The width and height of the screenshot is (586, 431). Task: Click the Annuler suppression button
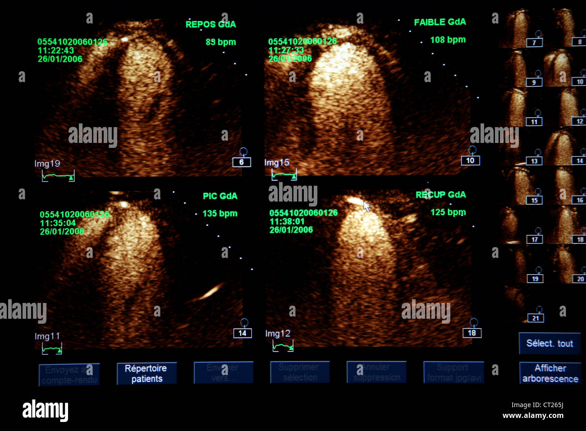pyautogui.click(x=376, y=372)
